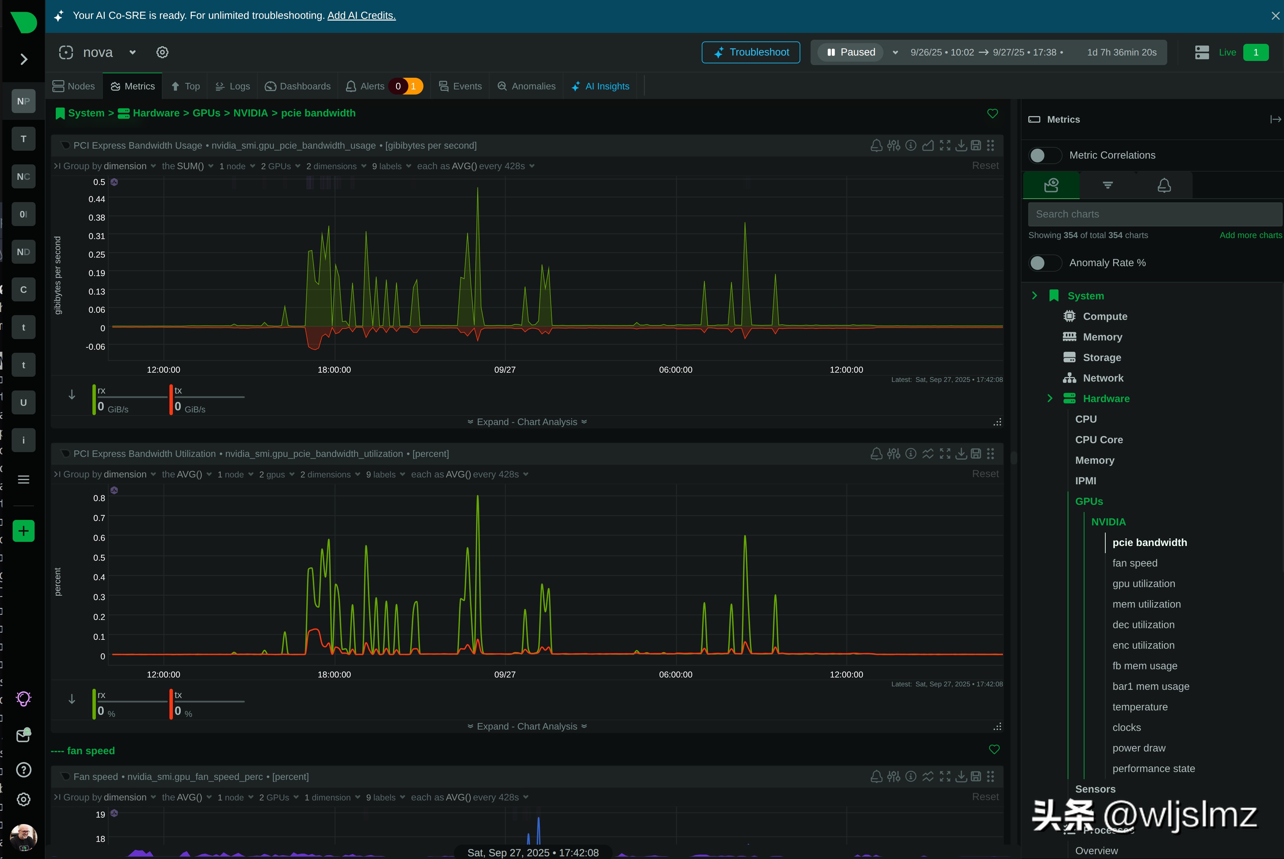1284x859 pixels.
Task: Open chart settings sliders on Bandwidth Usage chart
Action: (894, 145)
